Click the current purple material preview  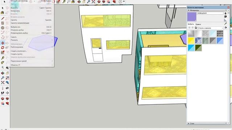pos(192,17)
